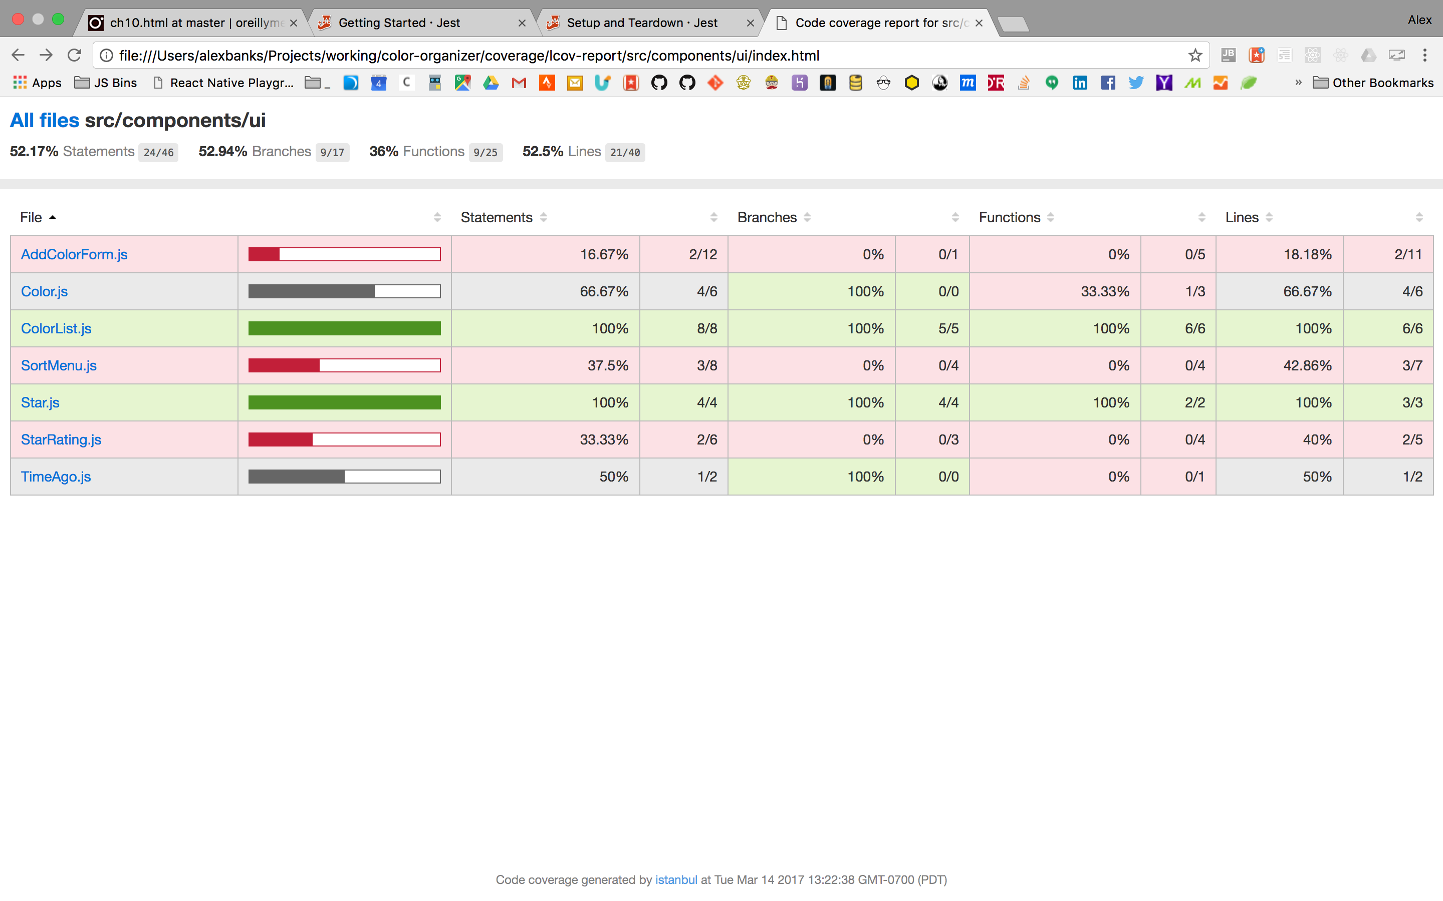Sort table by File column
1443x901 pixels.
(x=31, y=218)
